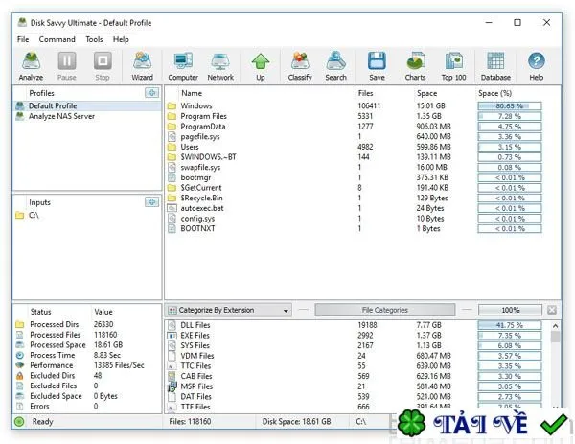
Task: Open the Database toolbar icon
Action: point(495,66)
